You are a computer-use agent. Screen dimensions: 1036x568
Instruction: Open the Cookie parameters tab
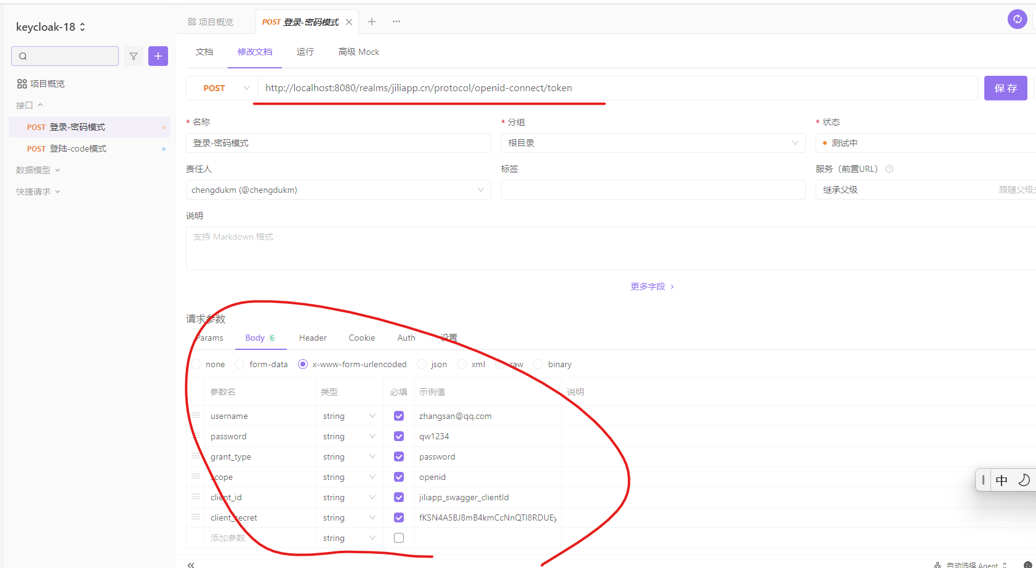click(x=362, y=338)
